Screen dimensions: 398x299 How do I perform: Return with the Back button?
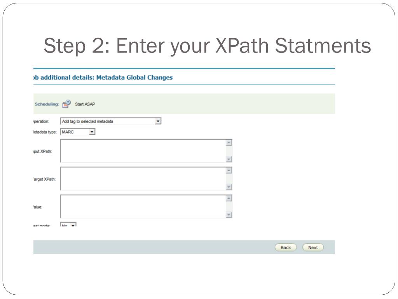(286, 247)
